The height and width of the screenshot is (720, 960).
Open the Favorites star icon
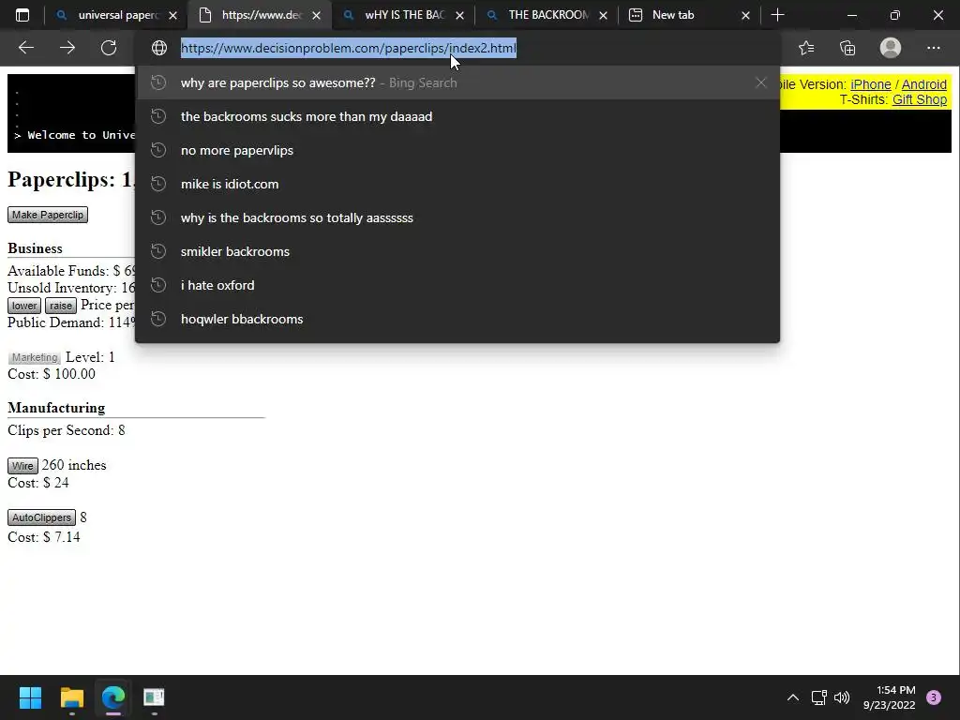point(806,48)
